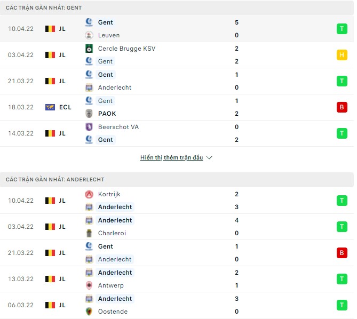
Task: Click the Oostende club crest icon
Action: 89,312
